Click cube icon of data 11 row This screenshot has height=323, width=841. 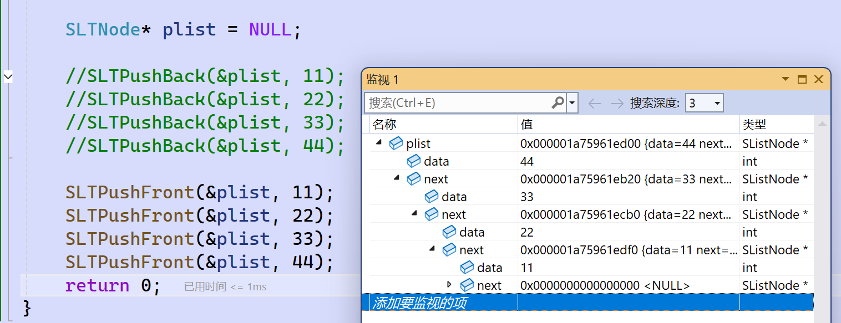467,268
